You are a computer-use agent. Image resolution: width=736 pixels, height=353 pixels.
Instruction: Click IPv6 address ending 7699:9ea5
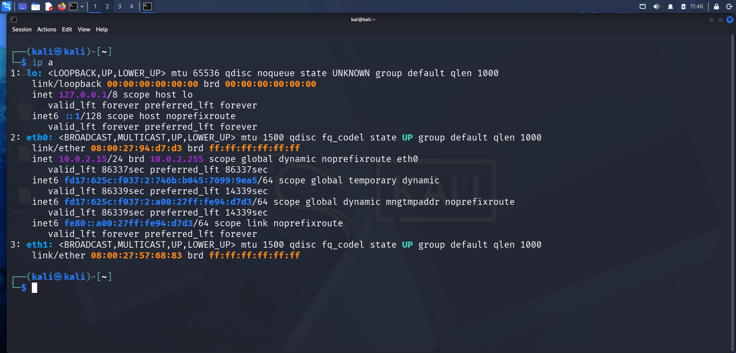point(161,180)
